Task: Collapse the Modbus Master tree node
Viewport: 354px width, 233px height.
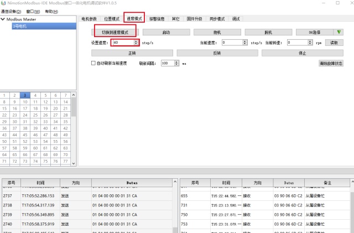Action: coord(3,19)
